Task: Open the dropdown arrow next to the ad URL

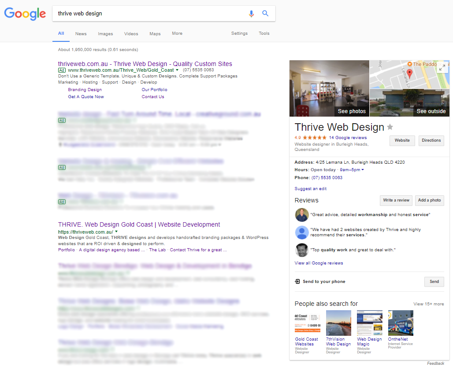Action: tap(177, 70)
